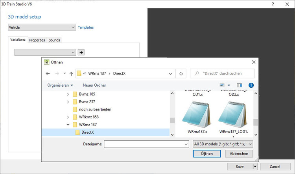Click the forward arrow in the Öffnen dialog
295x174 pixels.
pos(57,74)
